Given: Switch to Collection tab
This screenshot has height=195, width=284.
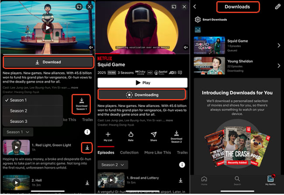Looking at the screenshot, I should coord(129,153).
